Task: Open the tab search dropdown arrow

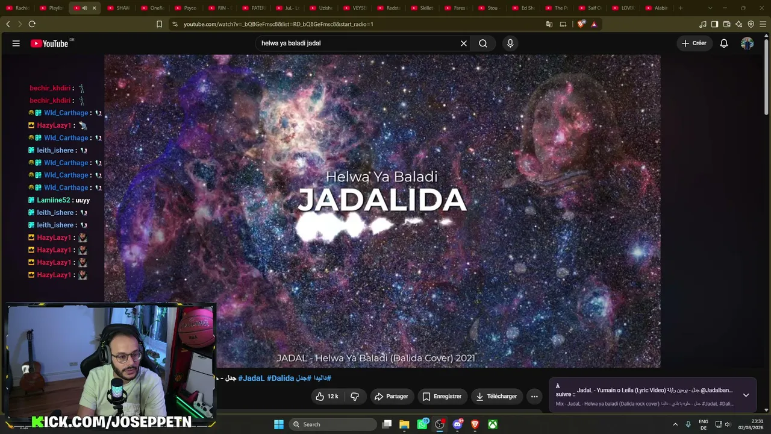Action: pos(710,8)
